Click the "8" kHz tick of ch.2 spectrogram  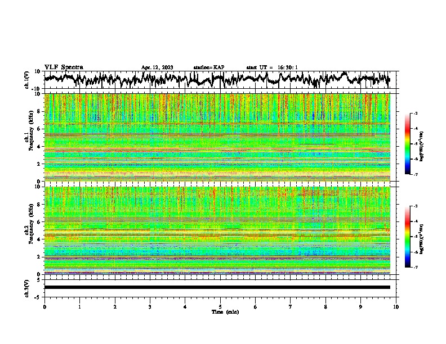(39, 205)
